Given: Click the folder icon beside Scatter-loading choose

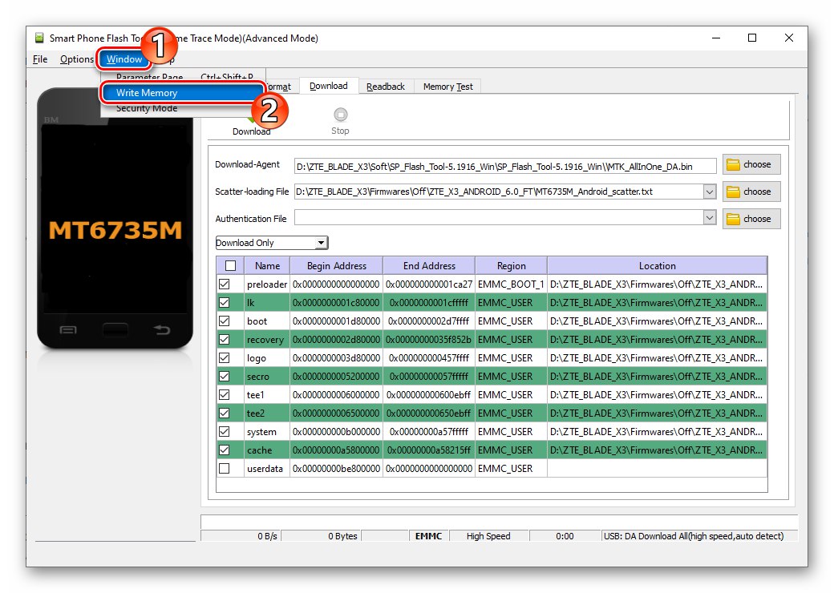Looking at the screenshot, I should click(733, 192).
